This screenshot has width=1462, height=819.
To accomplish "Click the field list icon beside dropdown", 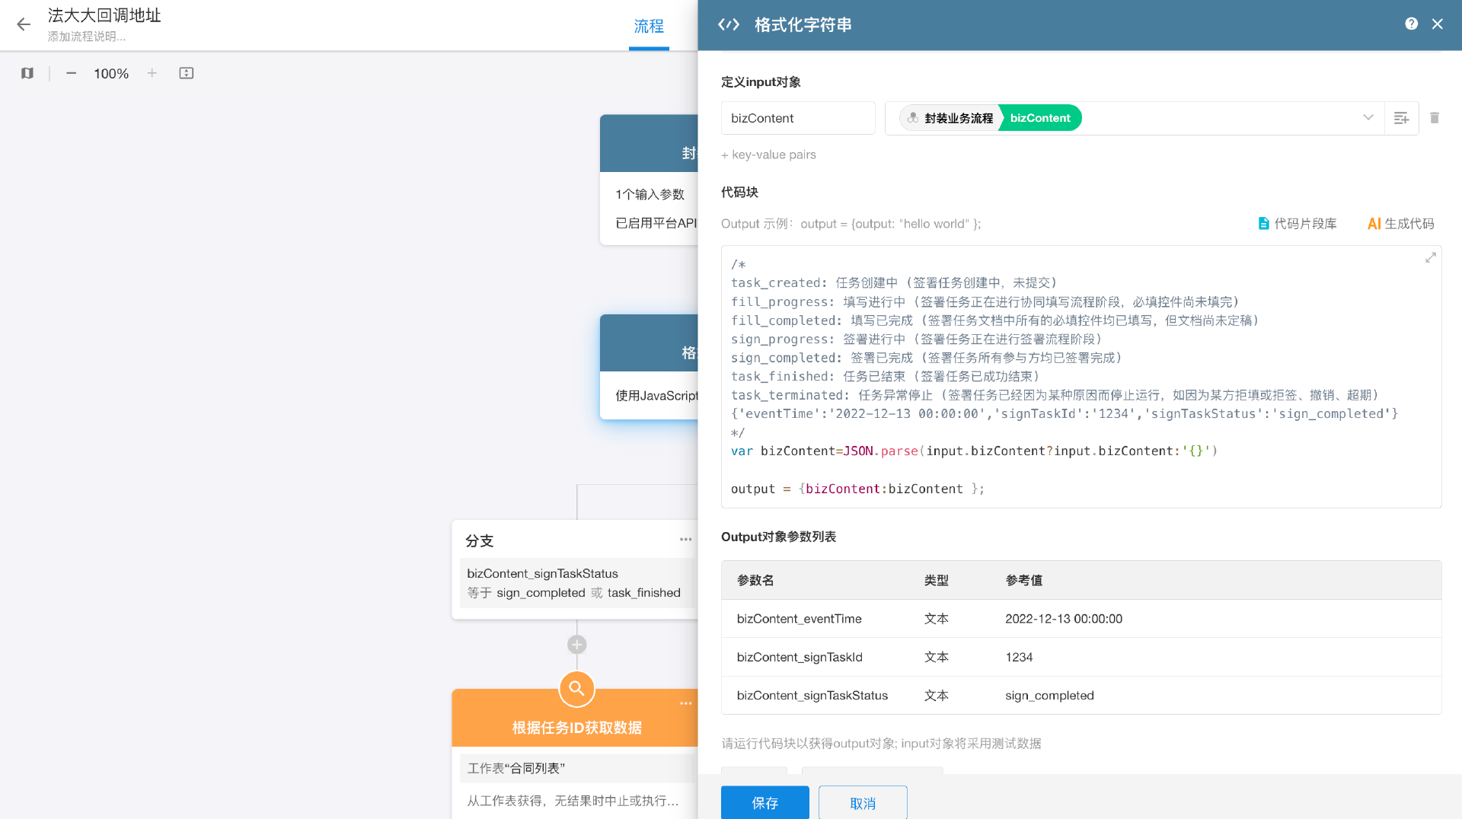I will 1401,118.
